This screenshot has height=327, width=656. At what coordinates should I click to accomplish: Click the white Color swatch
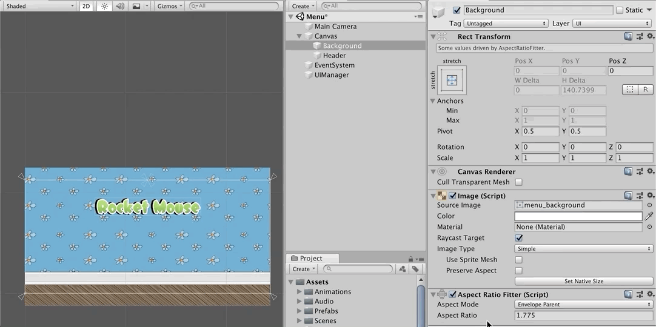(578, 216)
